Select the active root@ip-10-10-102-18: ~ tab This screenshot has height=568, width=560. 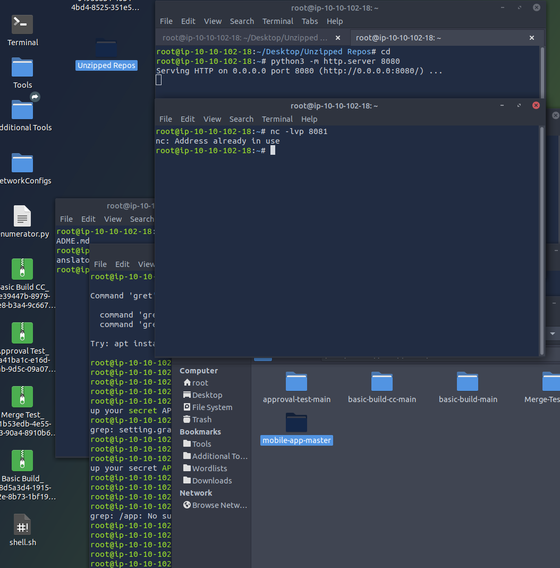pyautogui.click(x=398, y=38)
